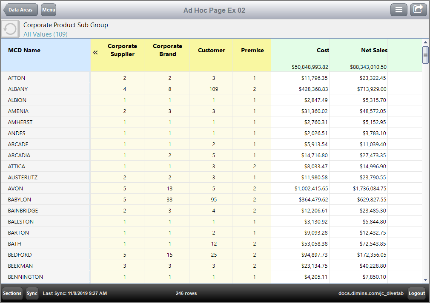Open the hamburger menu in the title bar

point(399,9)
